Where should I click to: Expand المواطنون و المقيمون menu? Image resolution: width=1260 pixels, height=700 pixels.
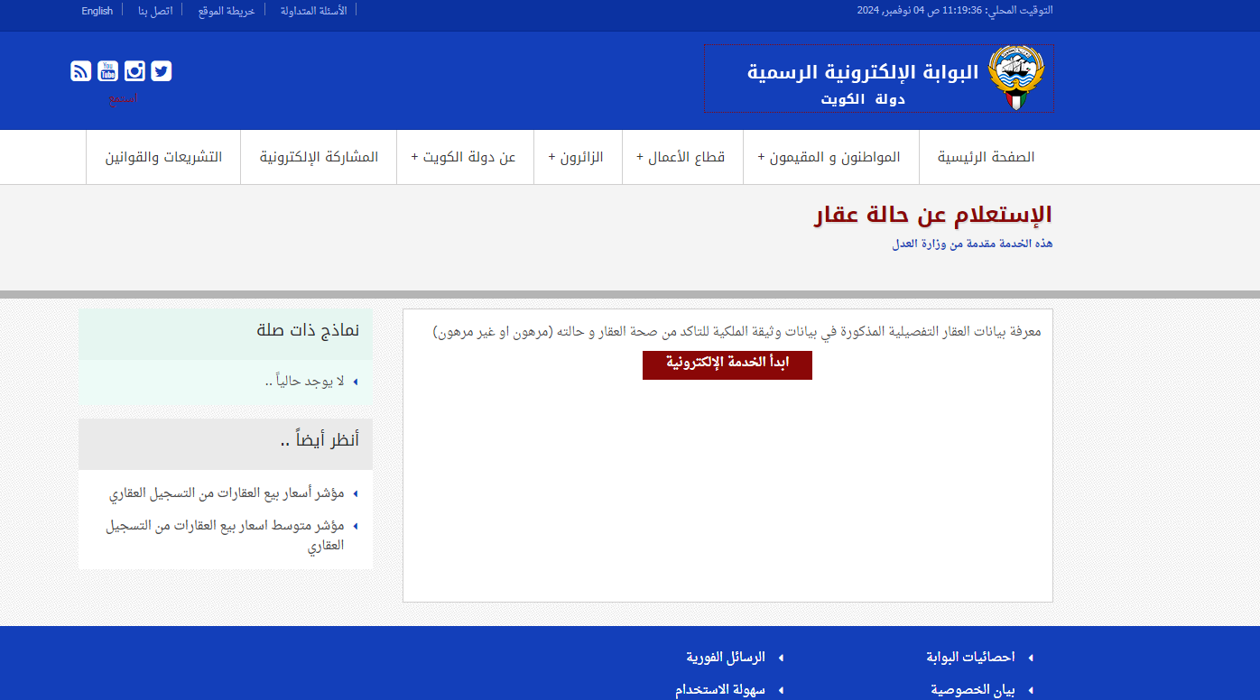(x=829, y=157)
